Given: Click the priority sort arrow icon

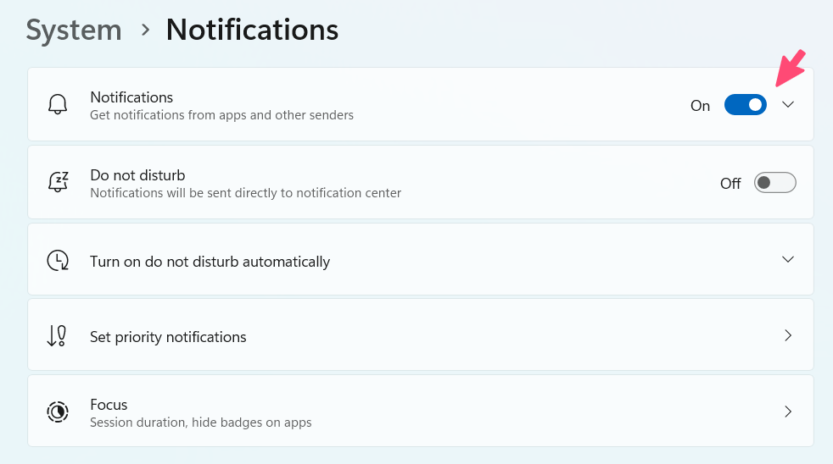Looking at the screenshot, I should [57, 336].
